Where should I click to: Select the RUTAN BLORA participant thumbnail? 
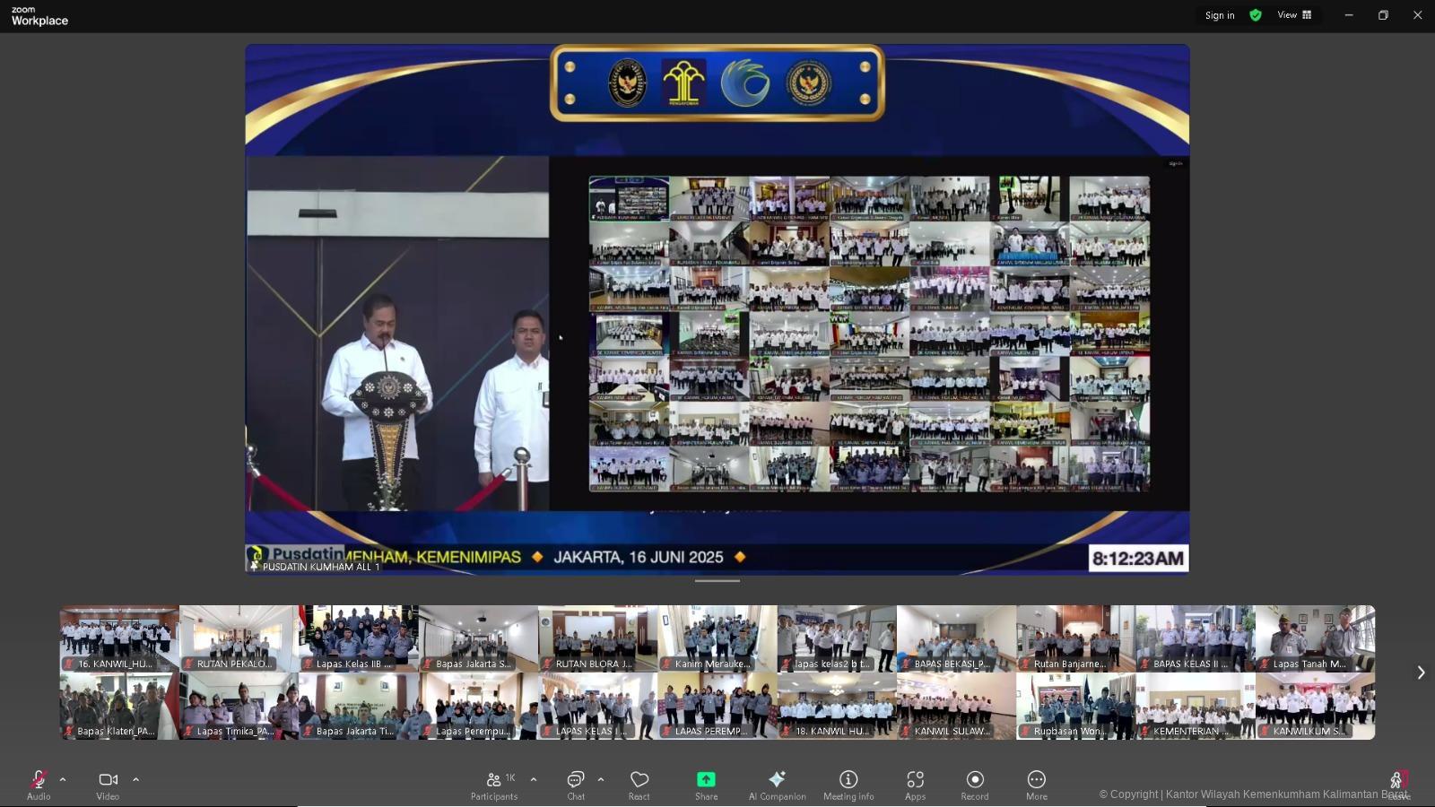[x=597, y=638]
